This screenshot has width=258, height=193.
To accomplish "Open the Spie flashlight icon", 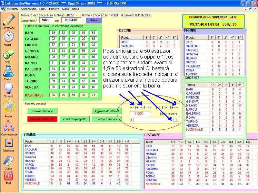I will [8, 54].
